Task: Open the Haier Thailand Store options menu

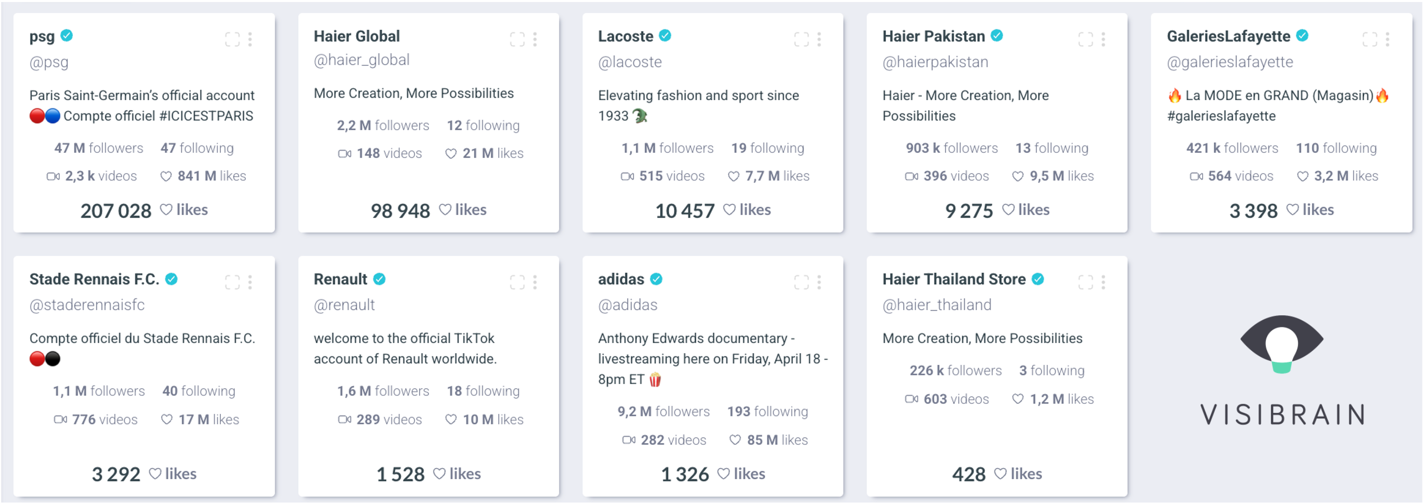Action: click(1103, 282)
